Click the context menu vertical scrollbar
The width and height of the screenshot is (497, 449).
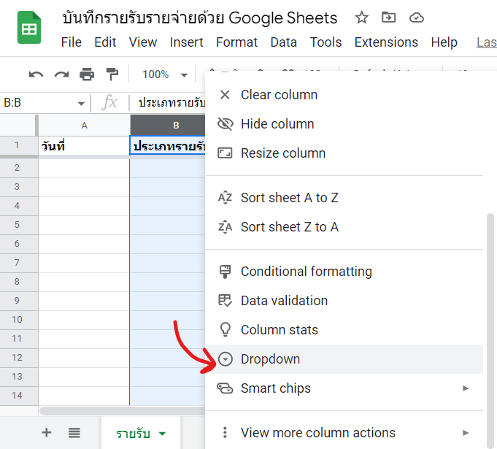pyautogui.click(x=490, y=330)
